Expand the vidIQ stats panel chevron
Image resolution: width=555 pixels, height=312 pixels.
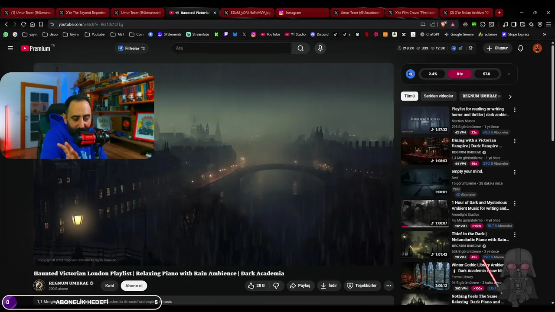509,74
